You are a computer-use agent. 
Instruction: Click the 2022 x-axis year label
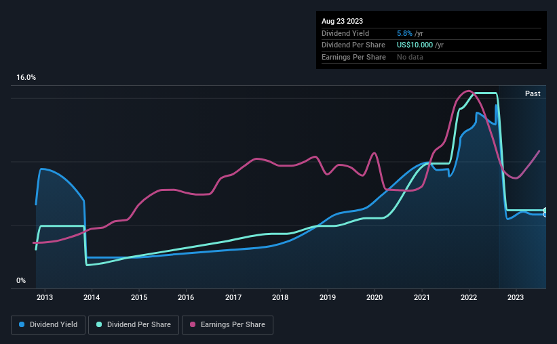coord(469,297)
